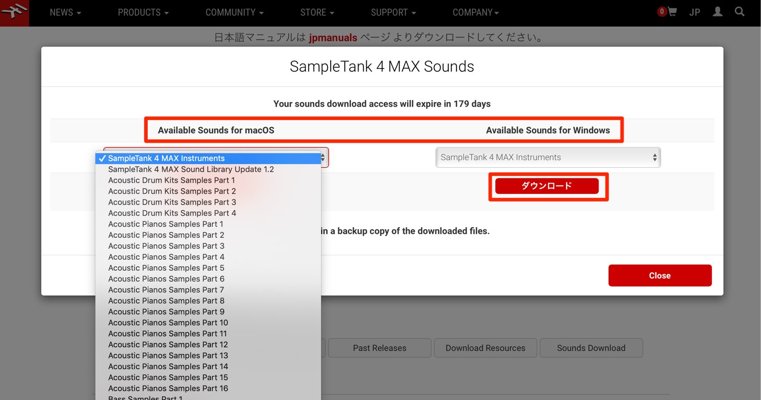
Task: Click the Sounds Download button
Action: click(591, 348)
